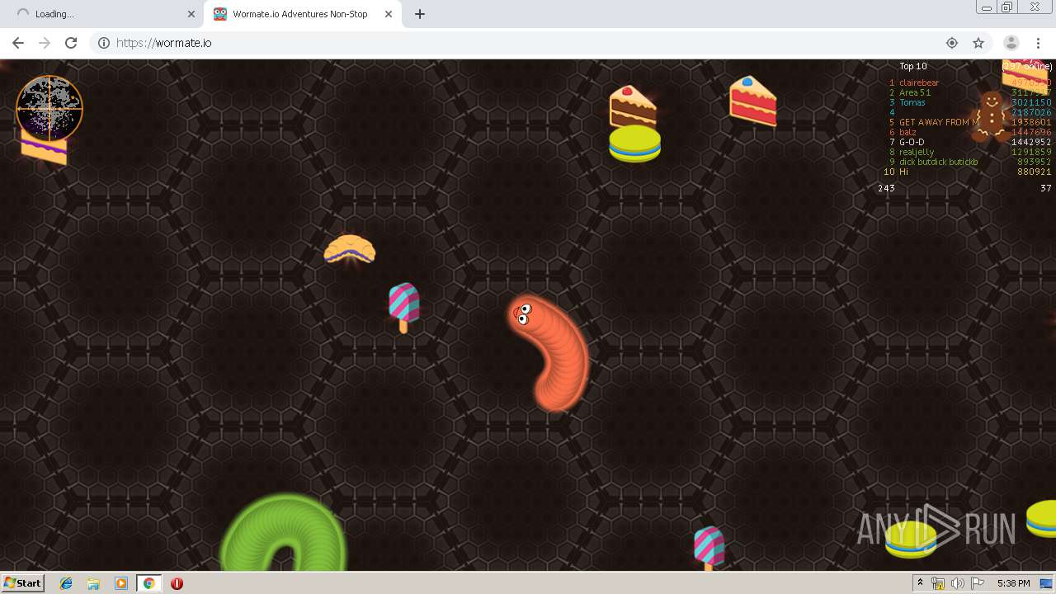Click the gingerbread man over the leaderboard

(990, 116)
